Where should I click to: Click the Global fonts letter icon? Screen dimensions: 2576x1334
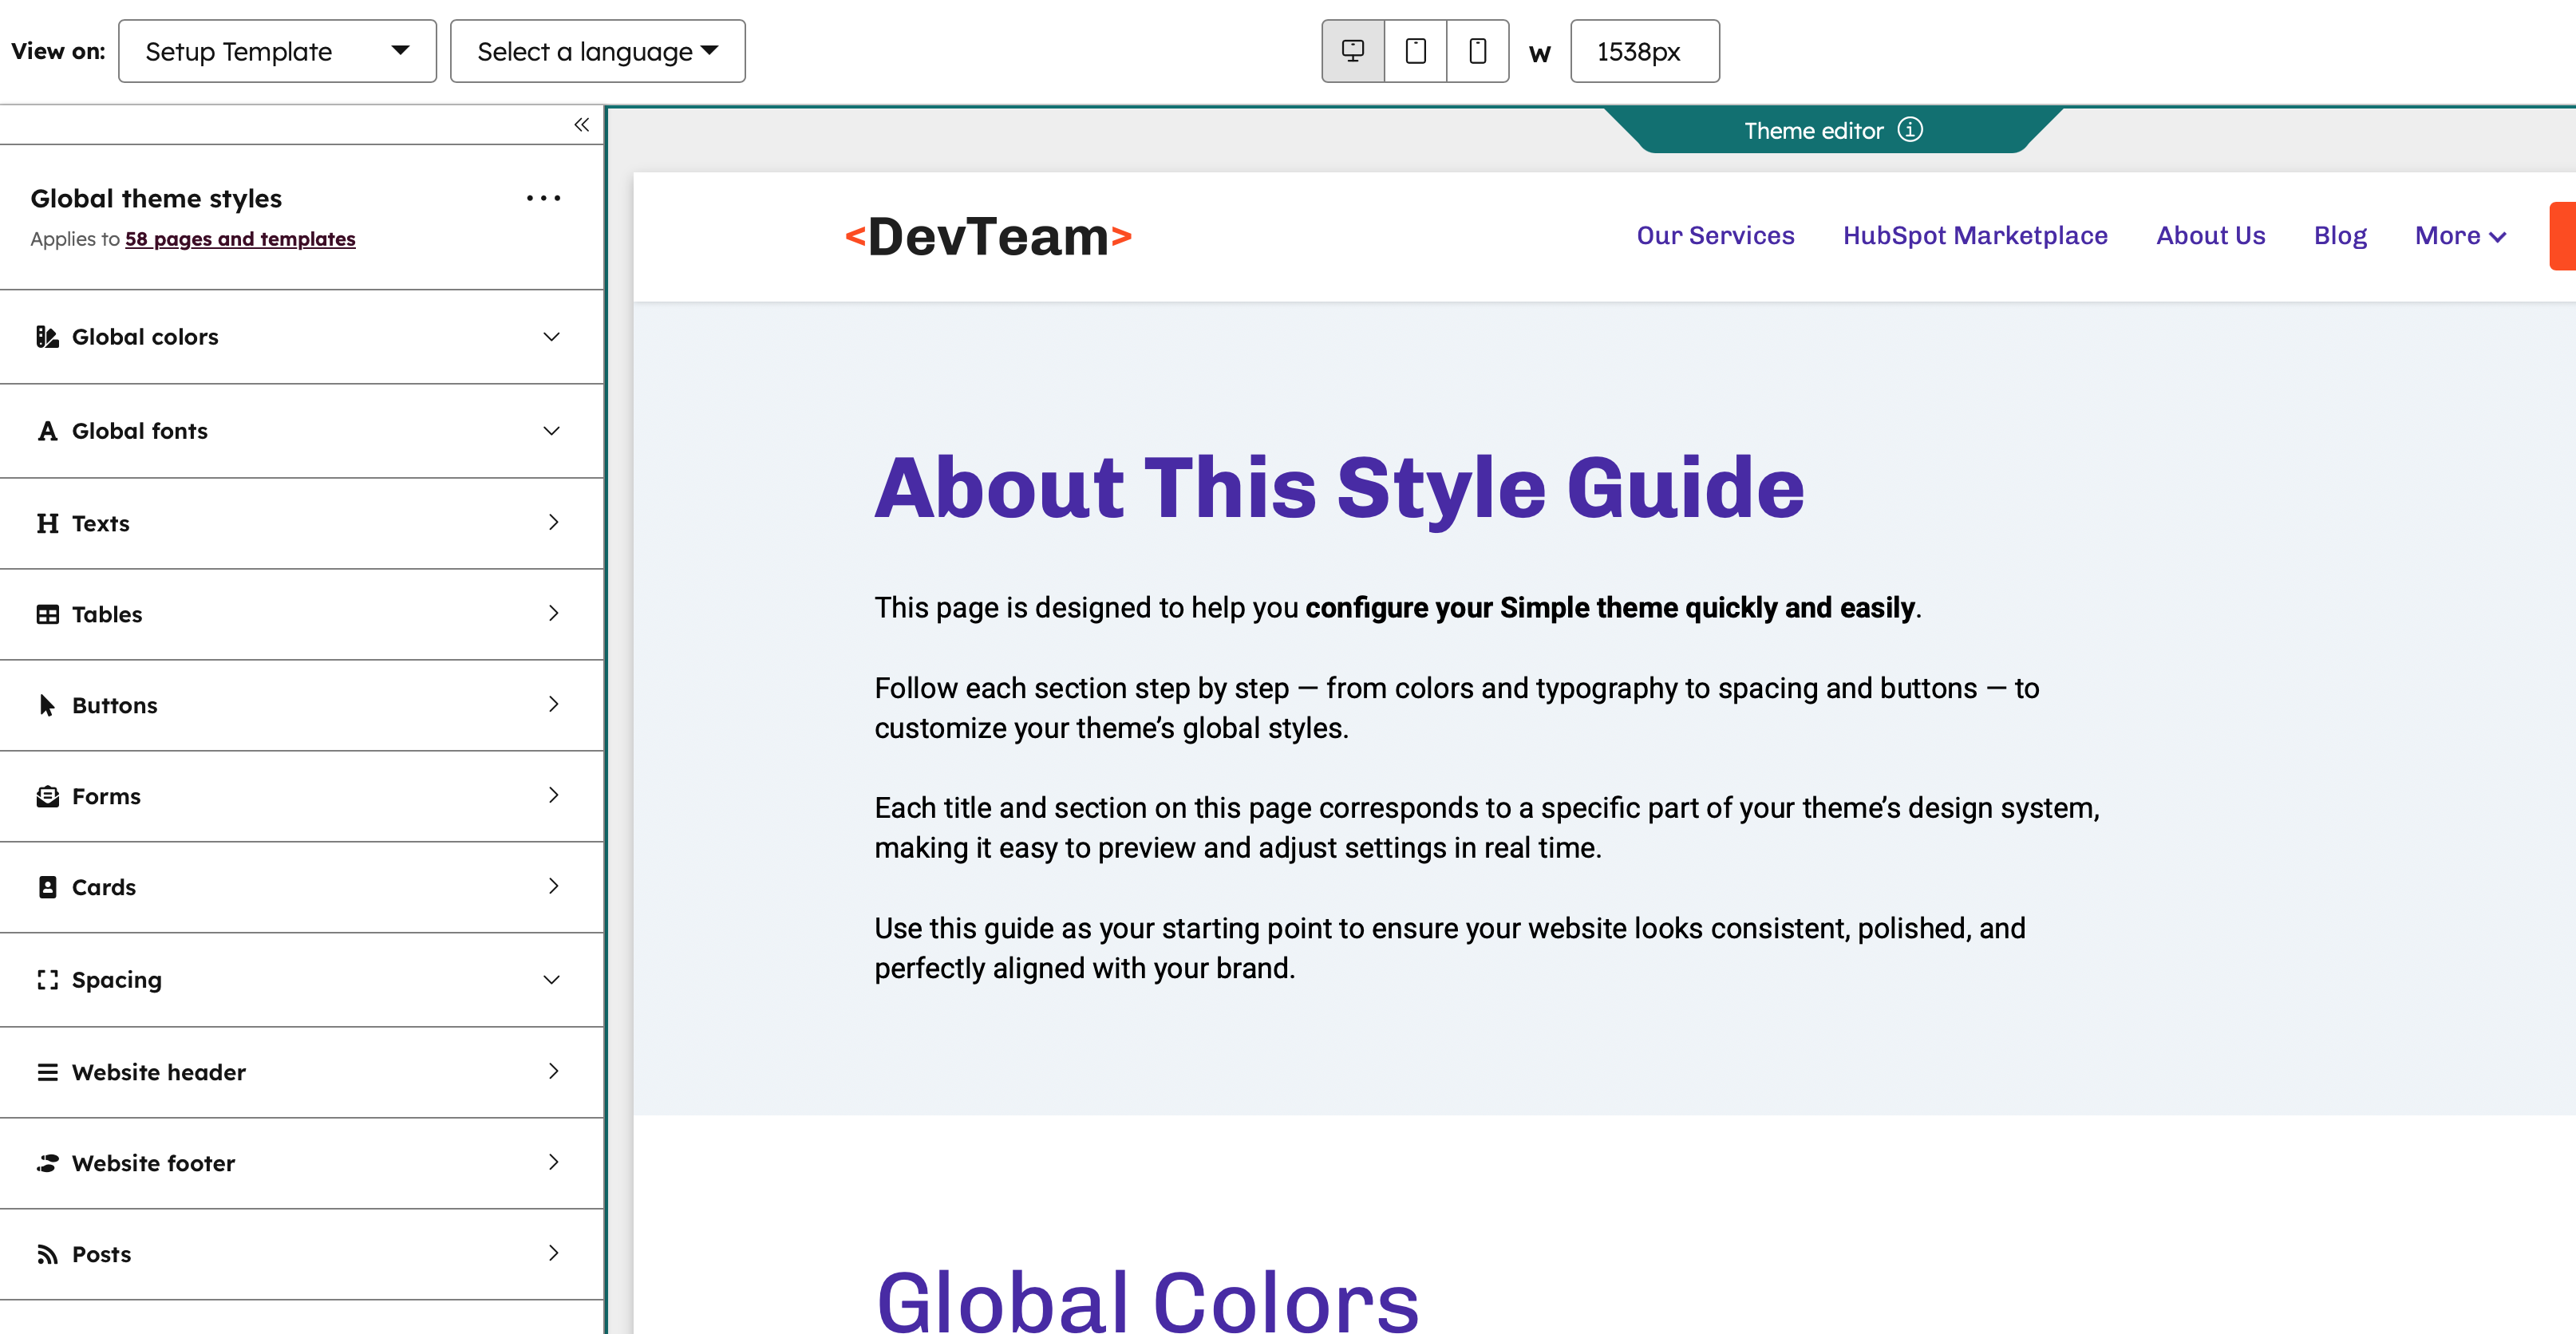(x=47, y=431)
